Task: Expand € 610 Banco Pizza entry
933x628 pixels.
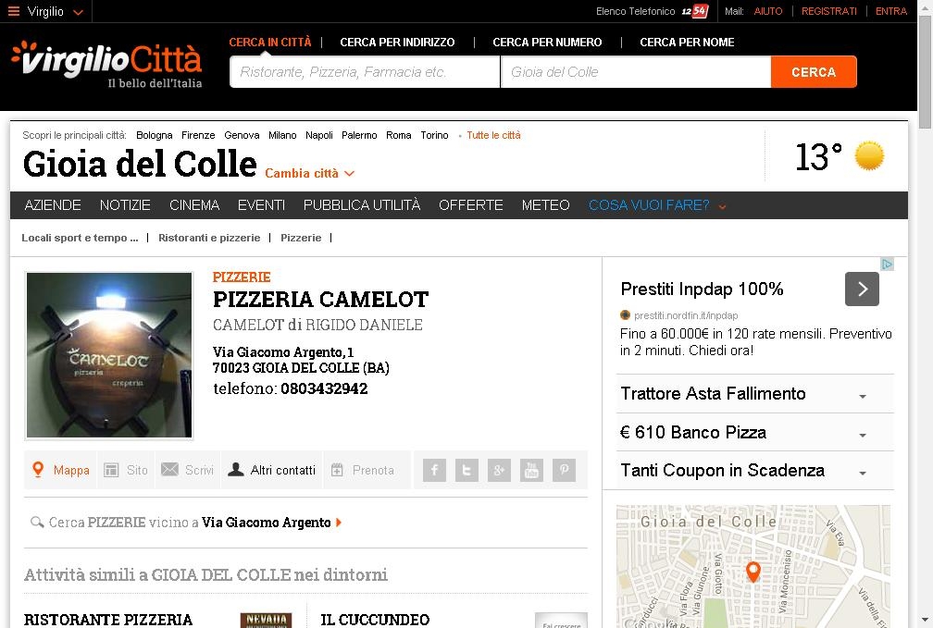Action: tap(754, 432)
